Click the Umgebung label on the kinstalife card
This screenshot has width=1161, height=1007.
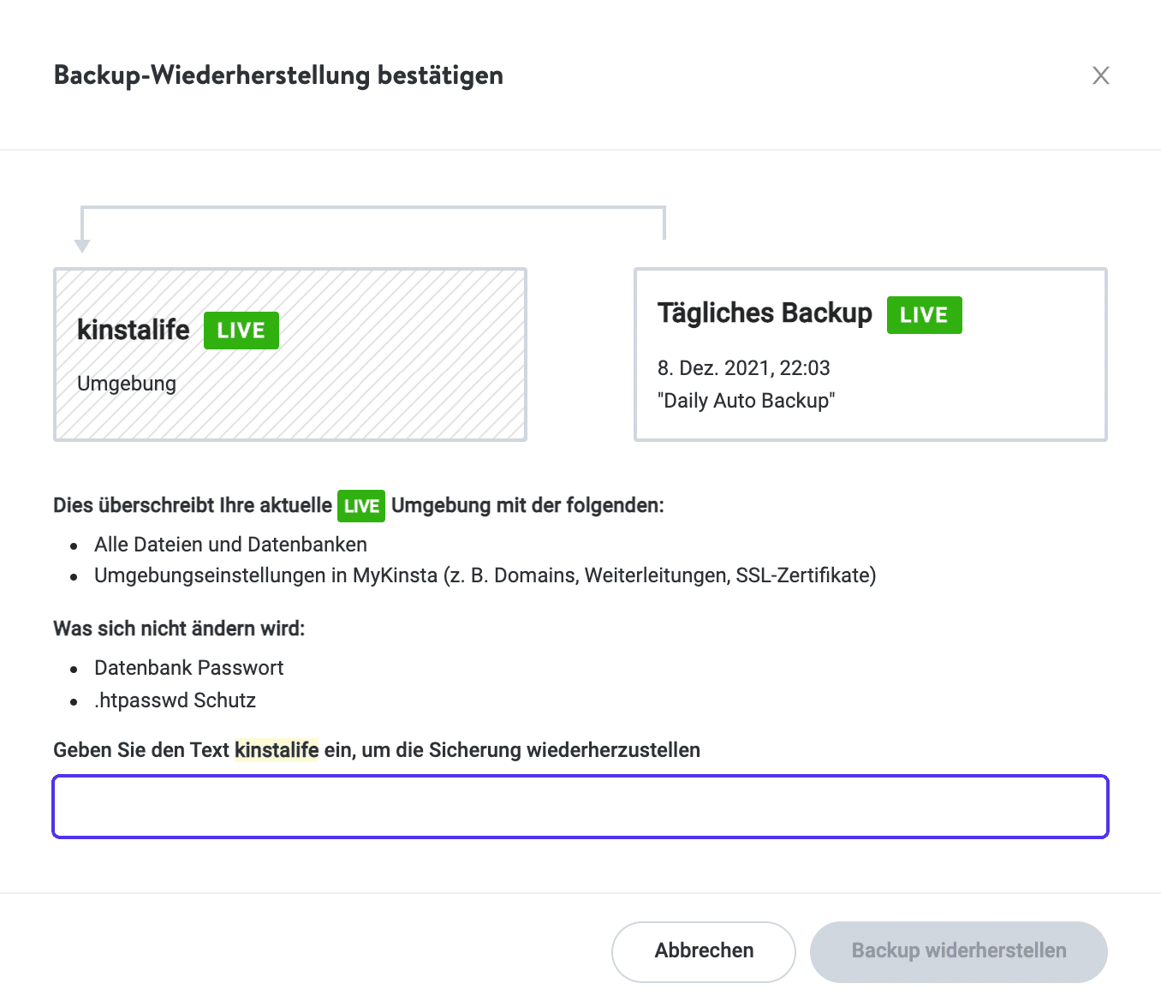(x=127, y=384)
